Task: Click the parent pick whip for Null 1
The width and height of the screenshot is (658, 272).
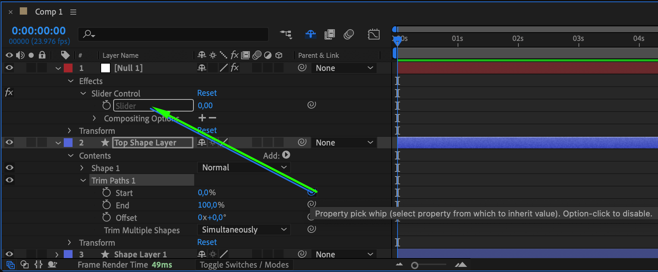Action: point(302,68)
